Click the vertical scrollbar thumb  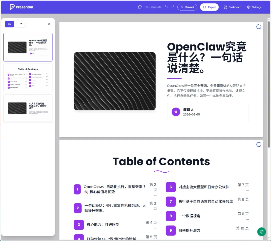coord(269,84)
